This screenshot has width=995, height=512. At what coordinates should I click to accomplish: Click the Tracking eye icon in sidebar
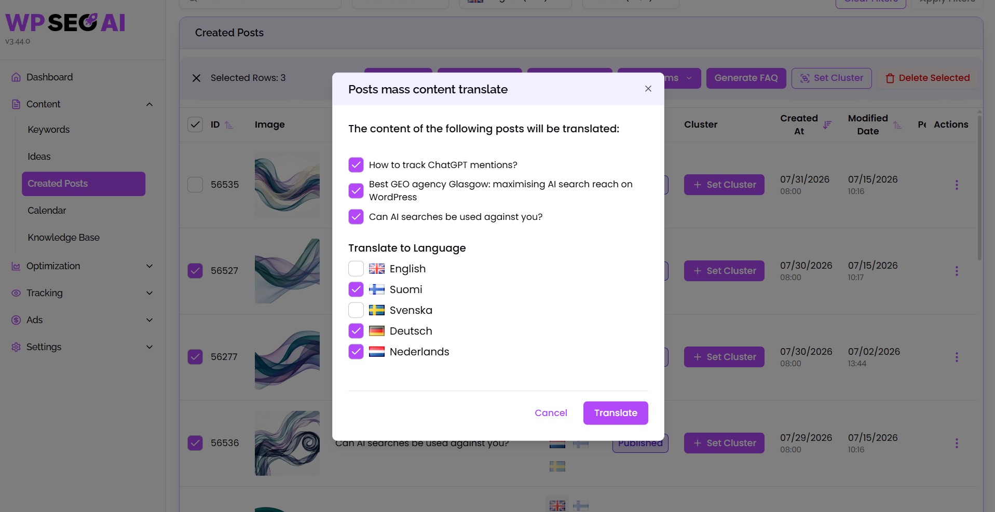click(x=16, y=293)
